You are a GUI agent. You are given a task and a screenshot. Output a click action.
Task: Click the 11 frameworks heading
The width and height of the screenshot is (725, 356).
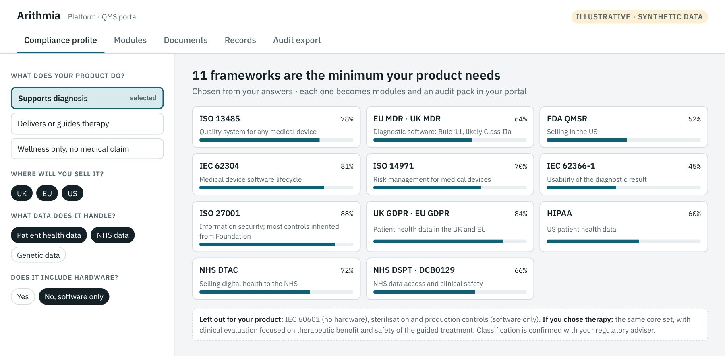[x=346, y=75]
